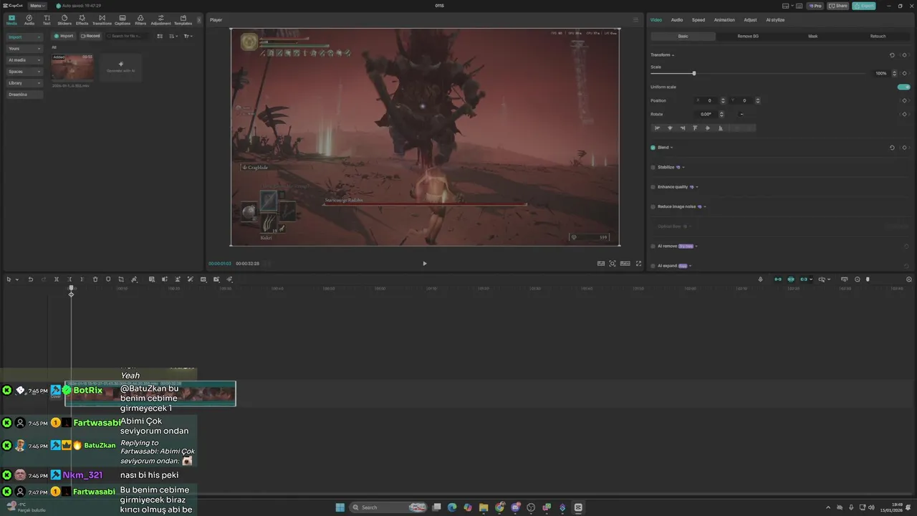
Task: Click the align top icon in Transform
Action: click(695, 128)
